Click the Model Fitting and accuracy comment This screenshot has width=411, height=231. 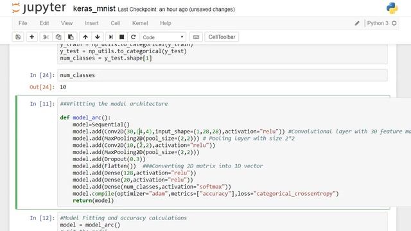point(123,218)
